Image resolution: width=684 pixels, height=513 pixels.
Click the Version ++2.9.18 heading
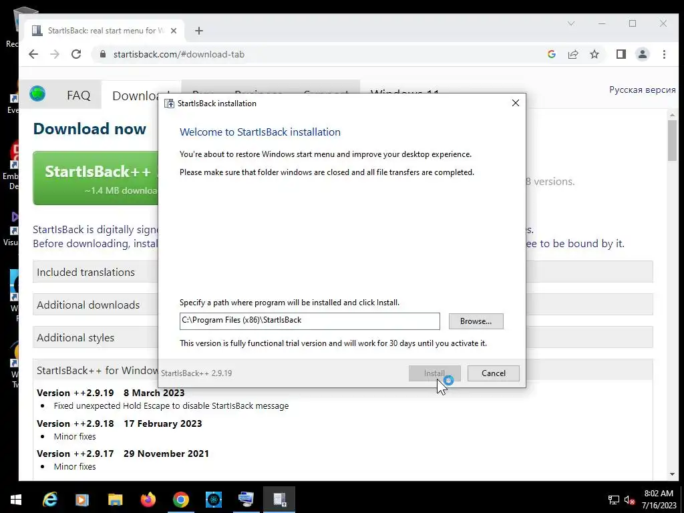120,423
